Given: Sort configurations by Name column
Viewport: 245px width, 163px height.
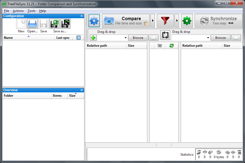Looking at the screenshot, I should click(x=29, y=37).
